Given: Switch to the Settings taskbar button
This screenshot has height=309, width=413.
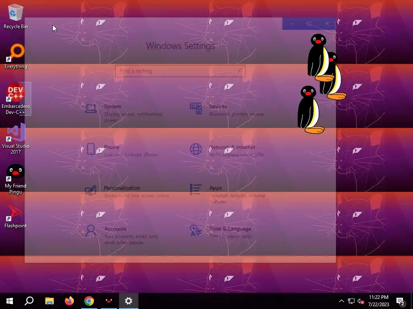Looking at the screenshot, I should (129, 301).
